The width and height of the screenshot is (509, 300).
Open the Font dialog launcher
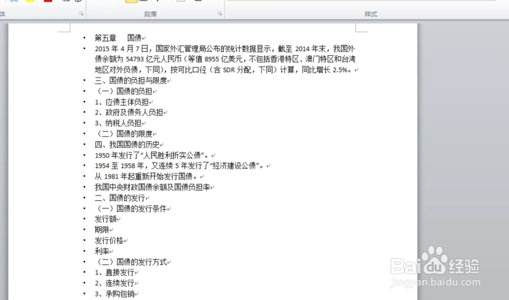pos(81,14)
